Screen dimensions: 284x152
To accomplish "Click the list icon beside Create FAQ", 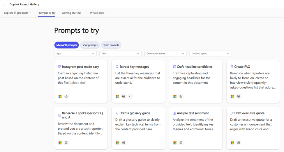I will click(232, 67).
